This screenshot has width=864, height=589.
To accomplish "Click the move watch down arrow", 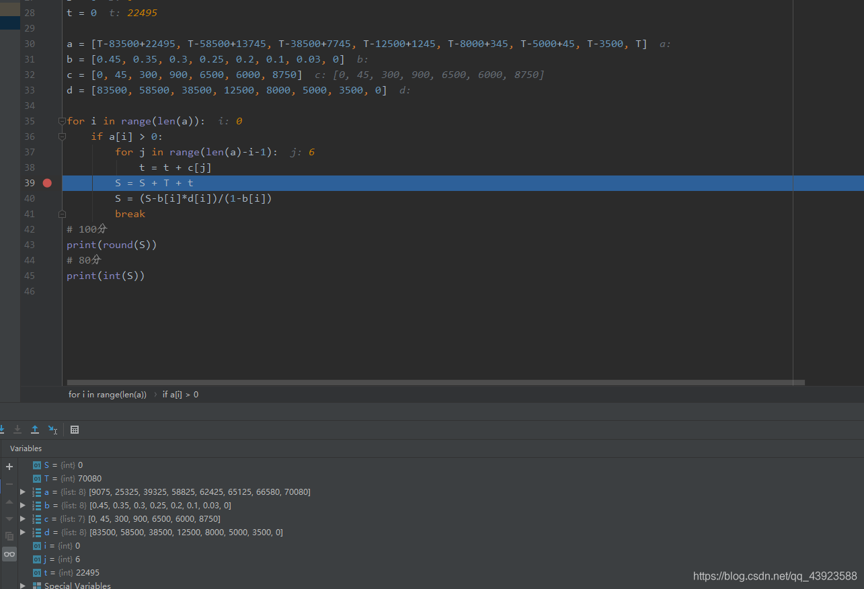I will coord(9,519).
